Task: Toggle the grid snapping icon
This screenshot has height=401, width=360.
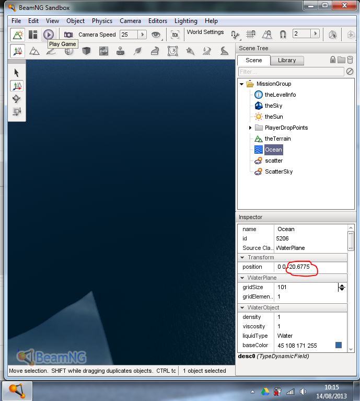Action: (x=251, y=35)
